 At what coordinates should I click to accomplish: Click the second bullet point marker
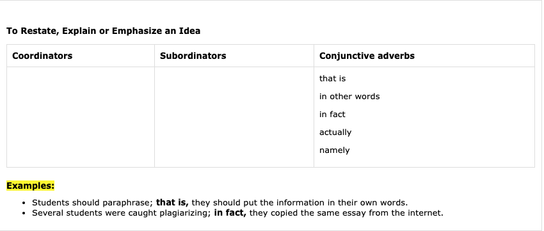[24, 213]
